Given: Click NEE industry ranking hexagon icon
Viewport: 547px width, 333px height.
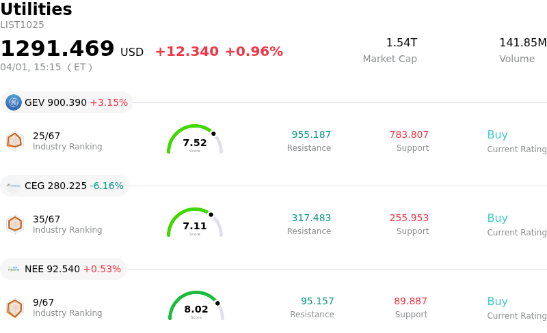Looking at the screenshot, I should point(14,308).
